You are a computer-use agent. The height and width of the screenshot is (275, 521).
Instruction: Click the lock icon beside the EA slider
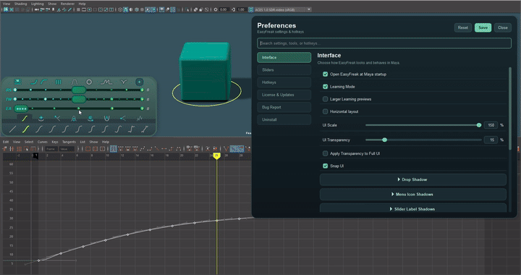tap(148, 109)
